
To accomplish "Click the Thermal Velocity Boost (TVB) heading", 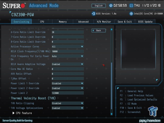I will coord(33,98).
